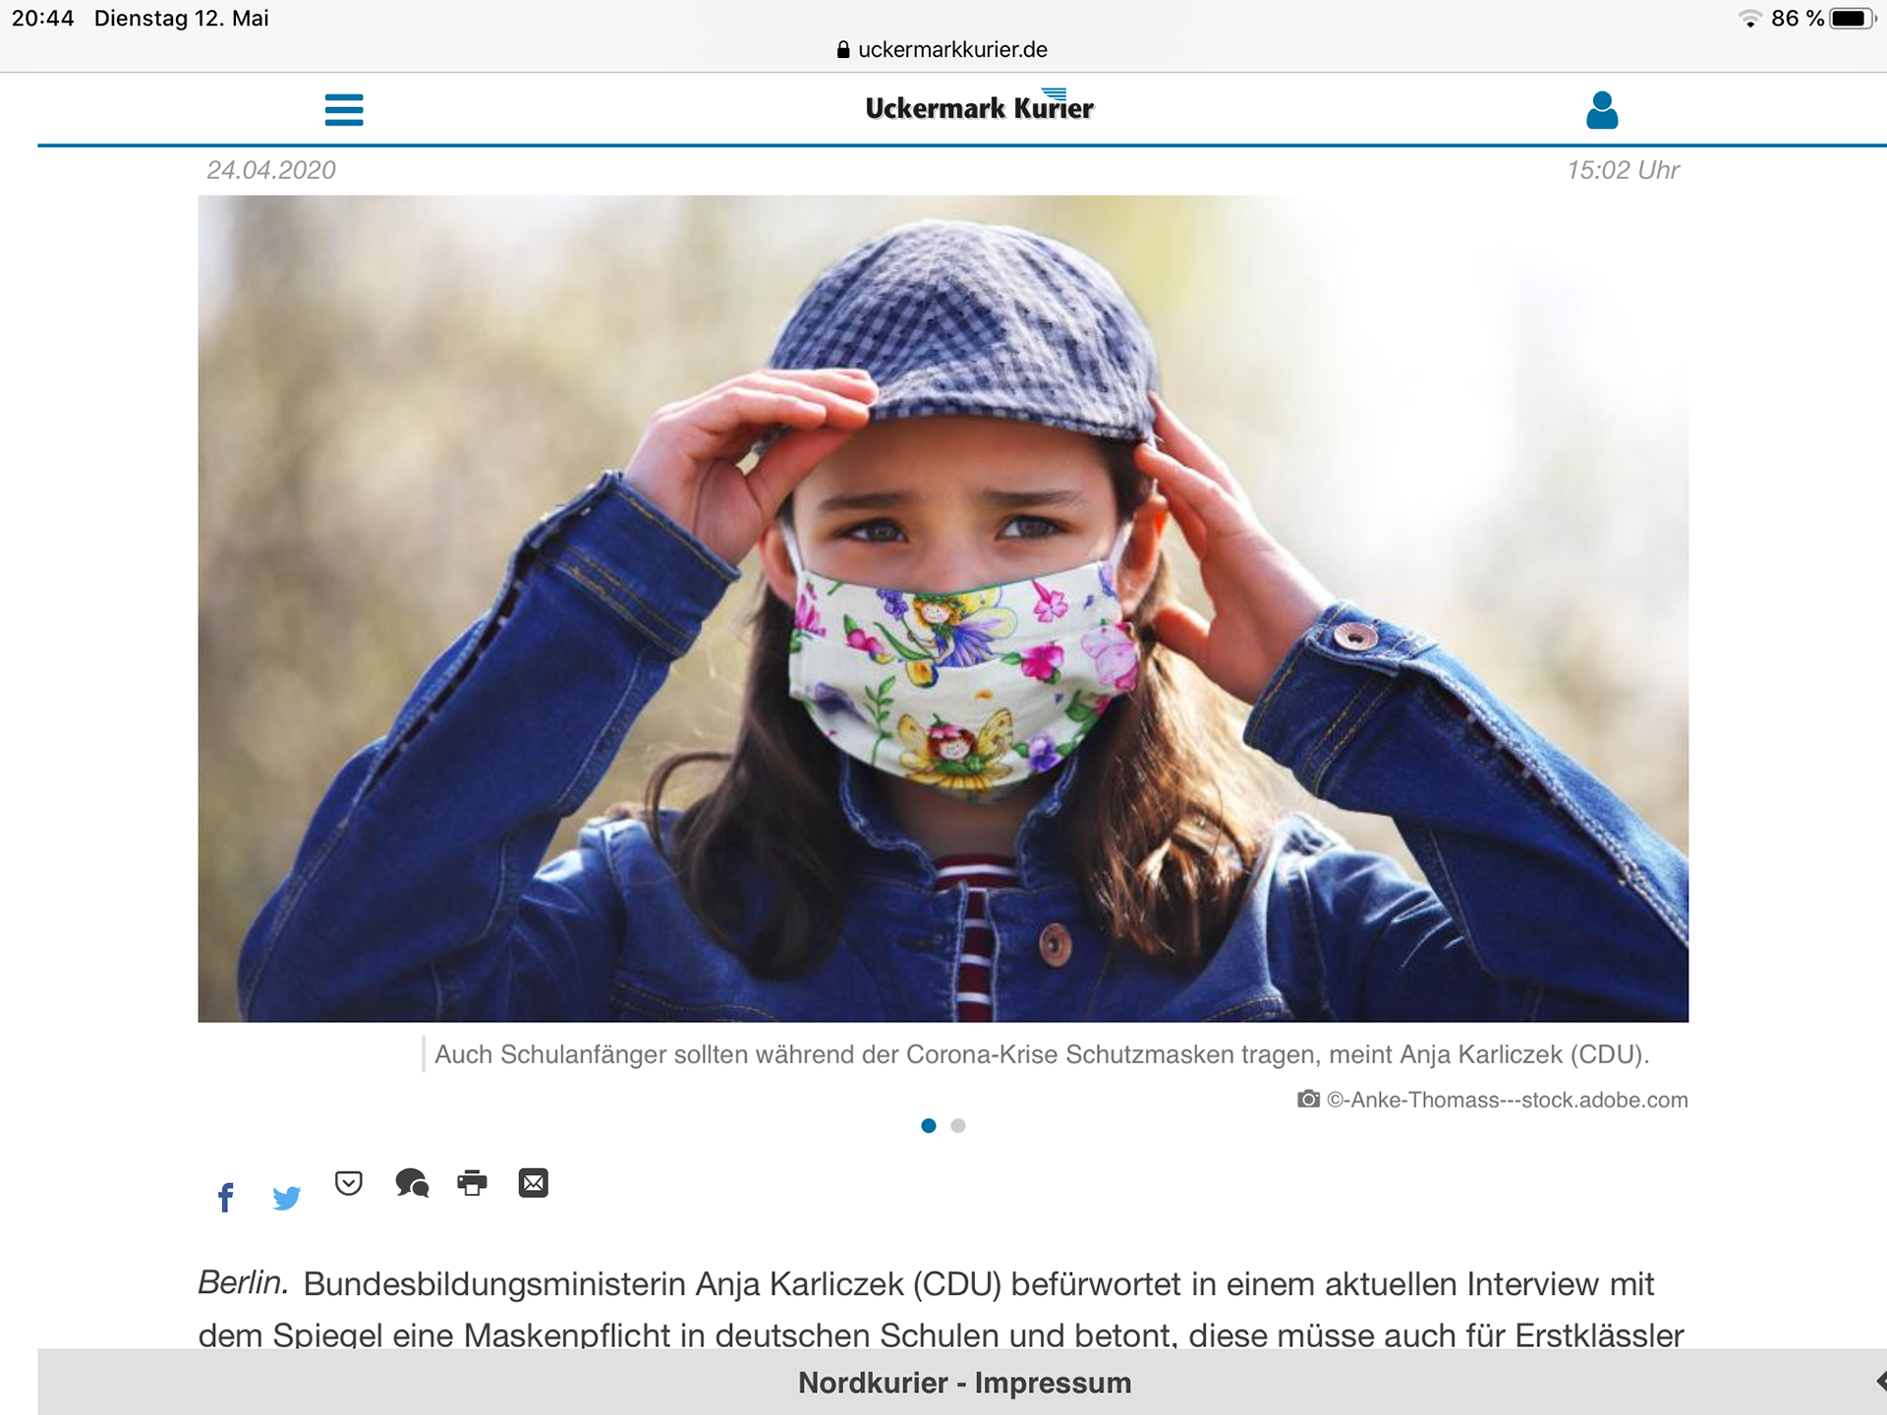The image size is (1887, 1415).
Task: Click the Uckermark Kurier logo
Action: point(979,105)
